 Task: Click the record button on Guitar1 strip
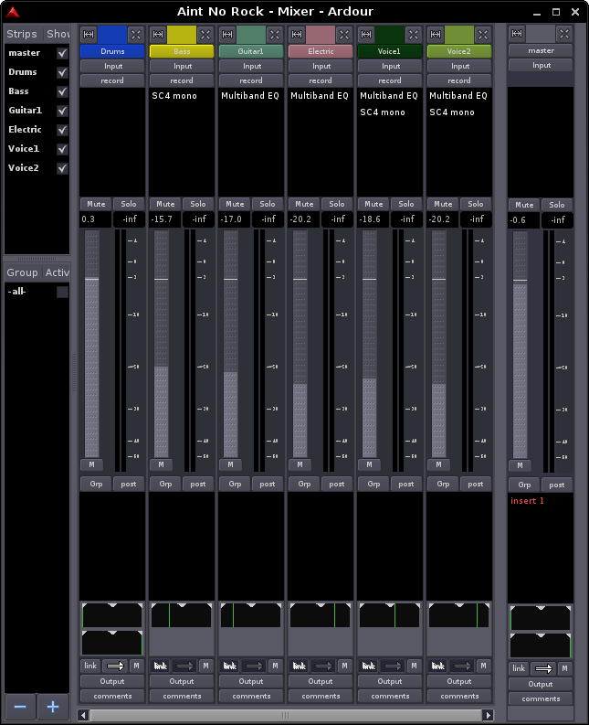(x=251, y=80)
